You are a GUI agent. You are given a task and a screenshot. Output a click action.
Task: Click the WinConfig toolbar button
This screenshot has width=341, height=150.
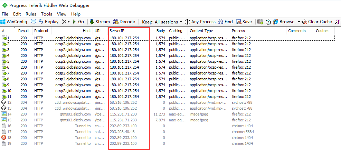tap(14, 22)
